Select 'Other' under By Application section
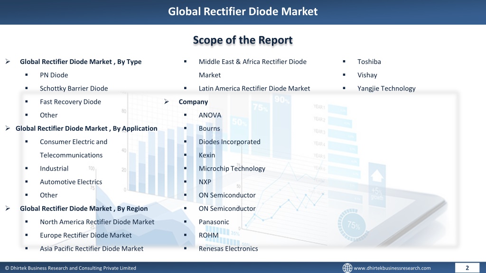Screen dimensions: 486x273 tap(49, 195)
